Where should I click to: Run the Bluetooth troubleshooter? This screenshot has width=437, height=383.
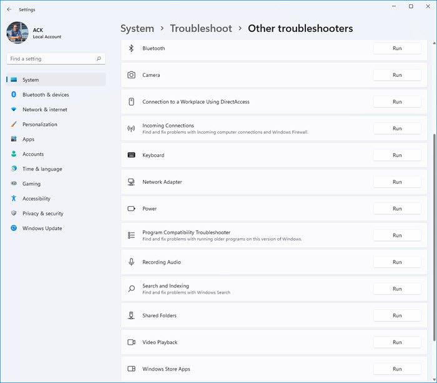click(397, 48)
